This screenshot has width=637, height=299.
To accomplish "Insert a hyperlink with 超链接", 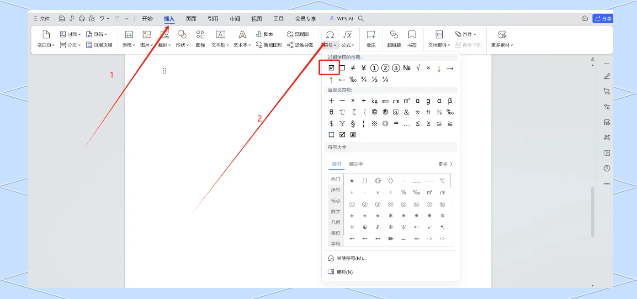I will (x=394, y=39).
